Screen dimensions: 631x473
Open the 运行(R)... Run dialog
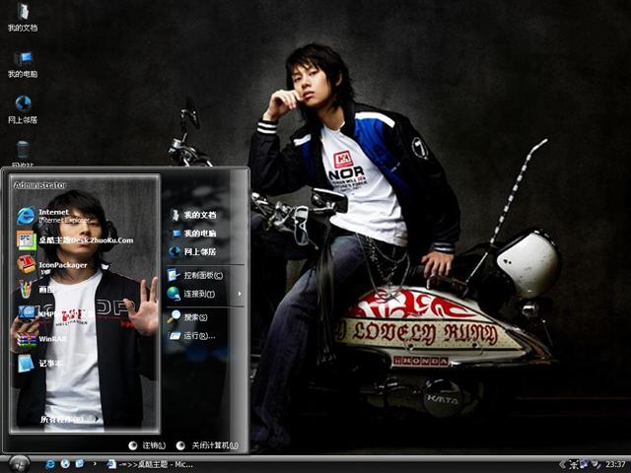[191, 335]
